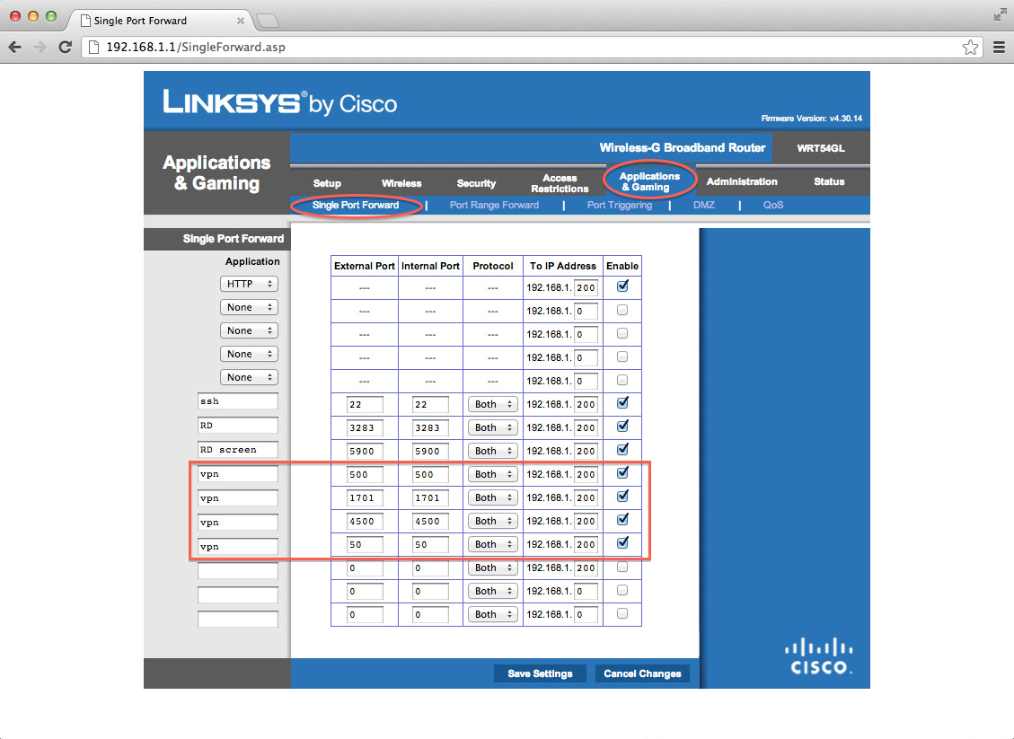Open the QoS page
The height and width of the screenshot is (739, 1014).
point(772,205)
